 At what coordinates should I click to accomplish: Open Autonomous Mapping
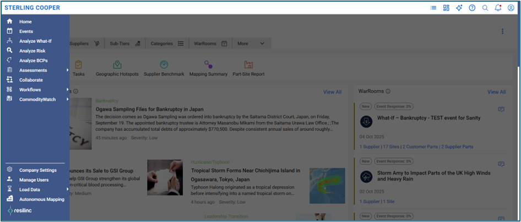coord(42,199)
